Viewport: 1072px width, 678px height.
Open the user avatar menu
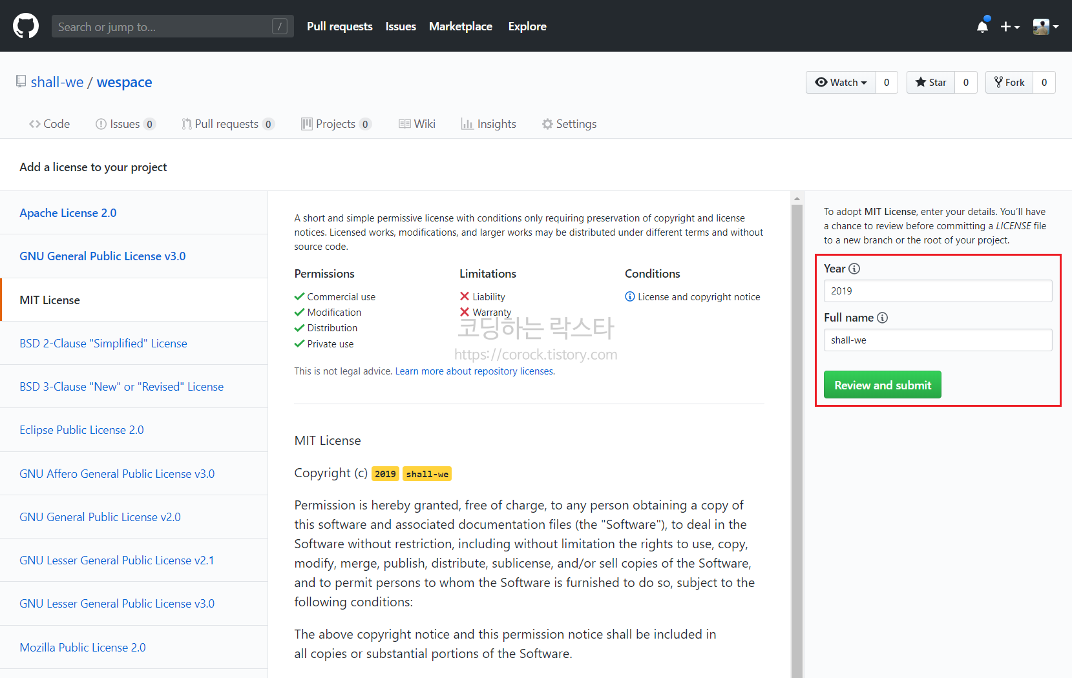(1046, 26)
